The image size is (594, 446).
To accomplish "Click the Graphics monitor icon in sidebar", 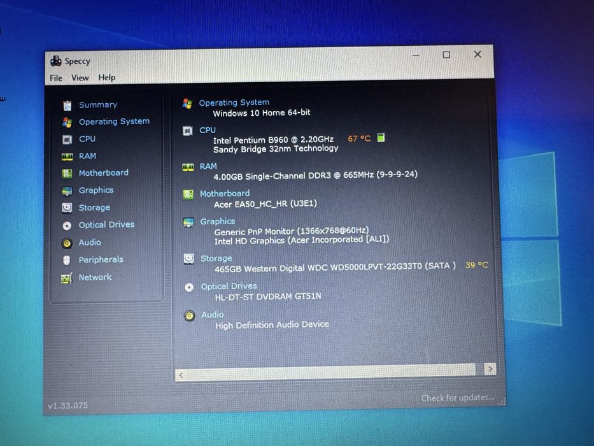I will [x=67, y=191].
